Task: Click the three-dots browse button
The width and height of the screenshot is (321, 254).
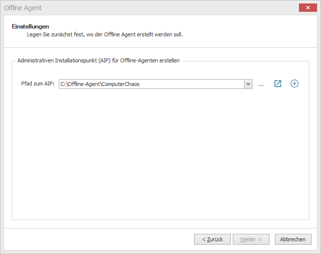Action: (x=261, y=84)
